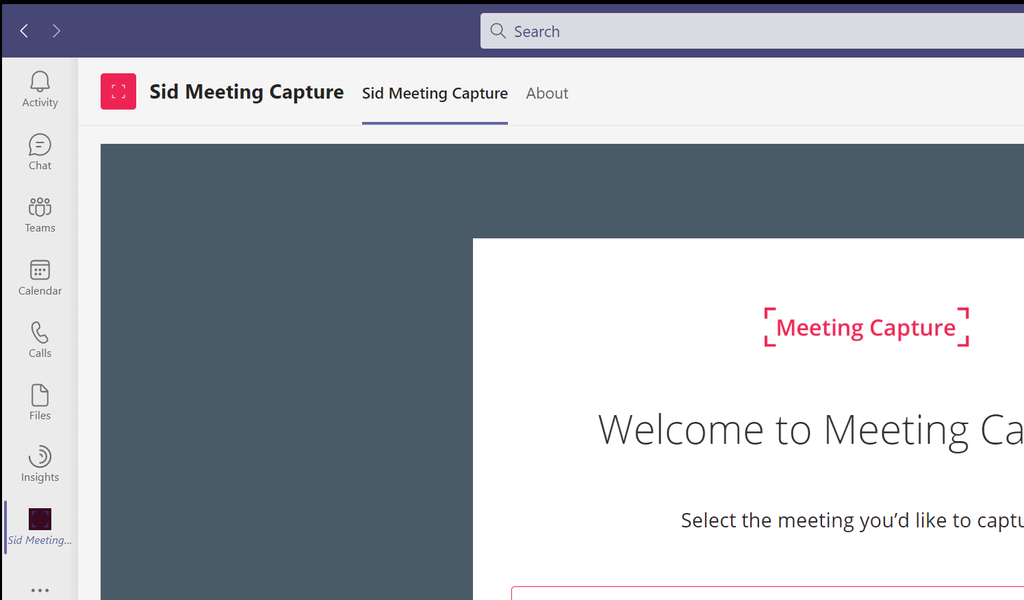The height and width of the screenshot is (600, 1024).
Task: Click the Meeting Capture bracketed logo
Action: coord(866,327)
